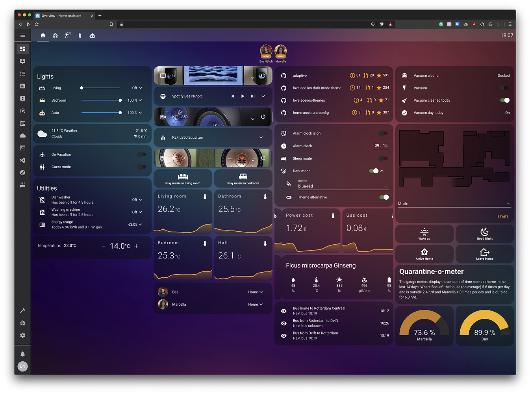This screenshot has height=394, width=530.
Task: Turn on the Alarm clock toggle
Action: coord(382,133)
